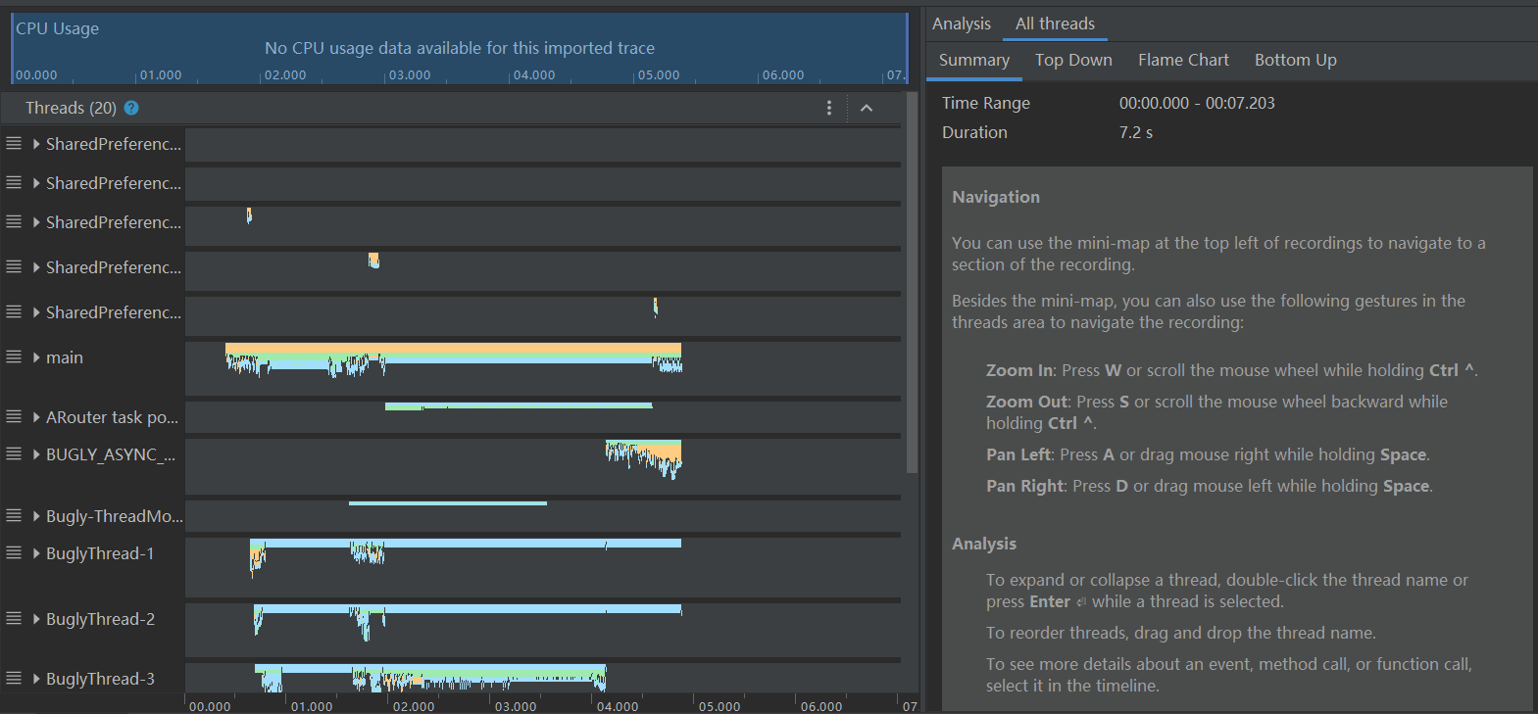Click the Duration value 7.2 s
This screenshot has height=714, width=1538.
click(x=1136, y=132)
